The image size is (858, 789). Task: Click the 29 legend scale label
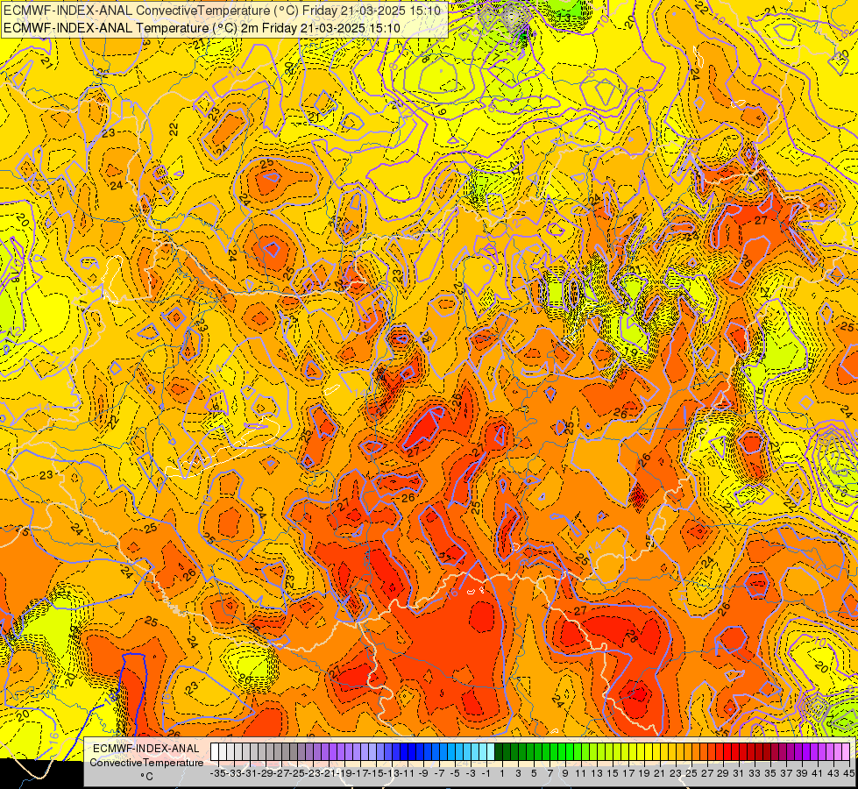[723, 774]
